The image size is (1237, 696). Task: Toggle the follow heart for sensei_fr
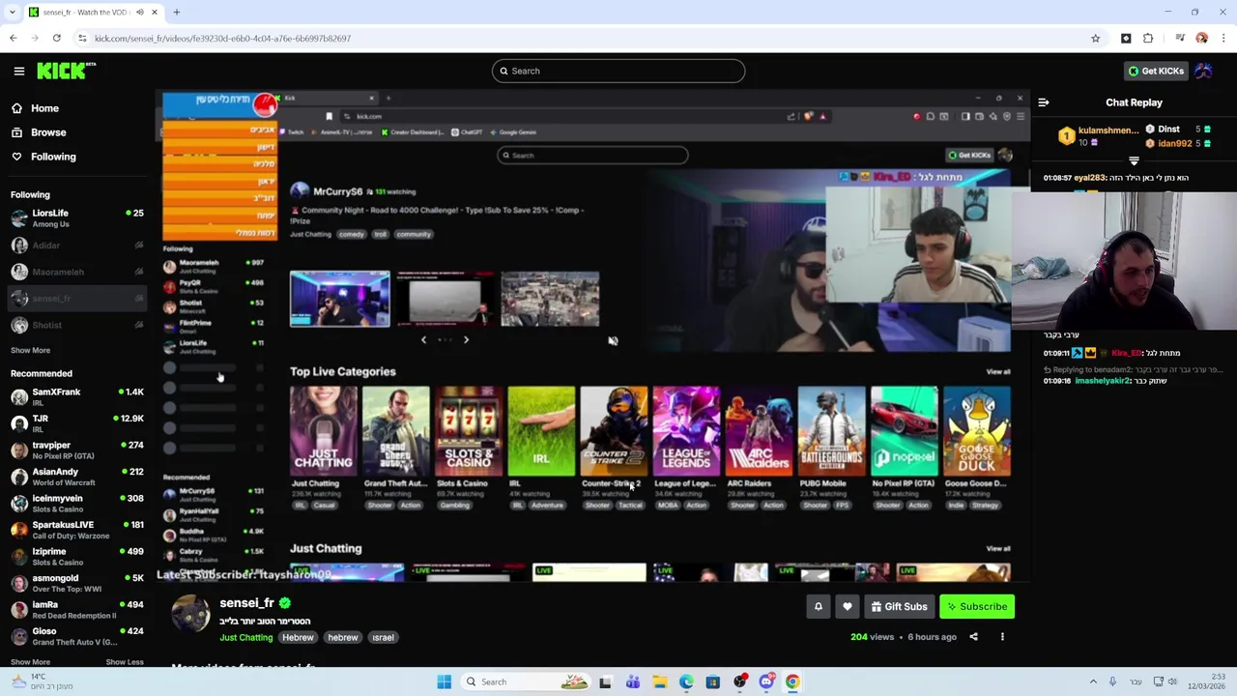tap(847, 606)
